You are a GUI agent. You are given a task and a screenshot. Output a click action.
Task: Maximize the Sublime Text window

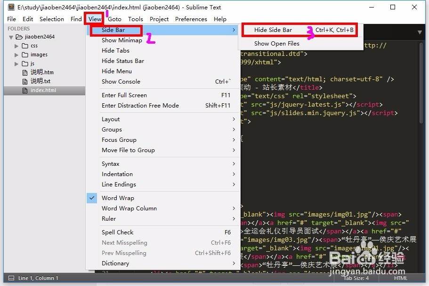point(393,8)
